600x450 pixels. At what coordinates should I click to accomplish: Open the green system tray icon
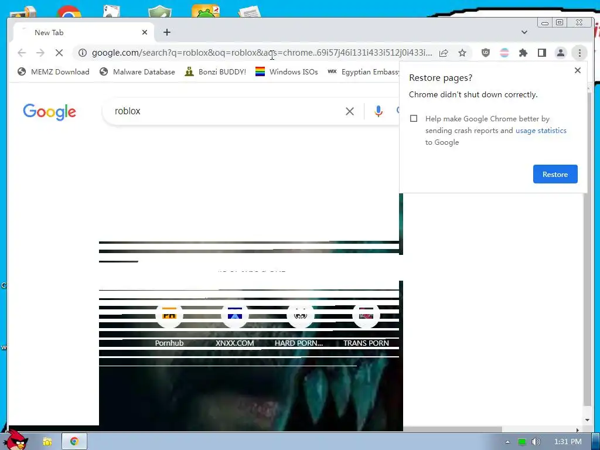(521, 442)
